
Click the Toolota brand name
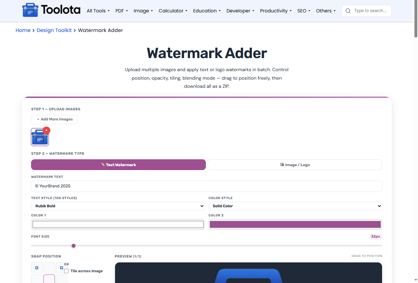point(61,10)
